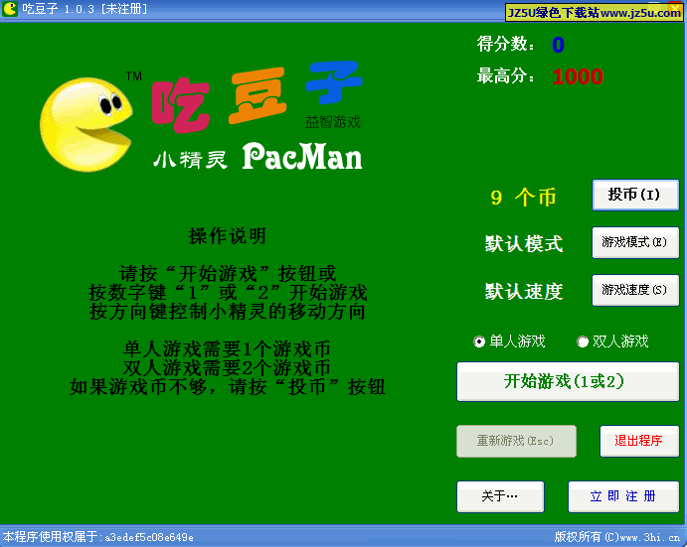687x547 pixels.
Task: Open the 游戏模式(E) game mode button
Action: pyautogui.click(x=635, y=242)
